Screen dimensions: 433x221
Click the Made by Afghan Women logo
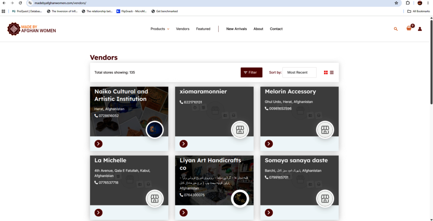(x=31, y=29)
